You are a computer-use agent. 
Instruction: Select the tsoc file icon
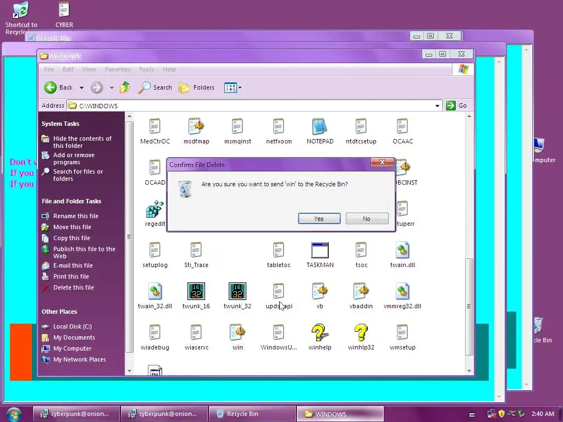coord(361,251)
